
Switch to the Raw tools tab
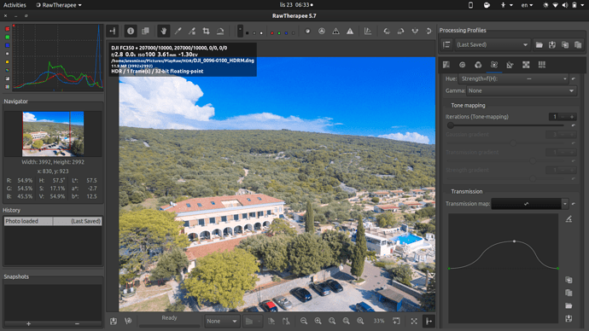pos(526,65)
